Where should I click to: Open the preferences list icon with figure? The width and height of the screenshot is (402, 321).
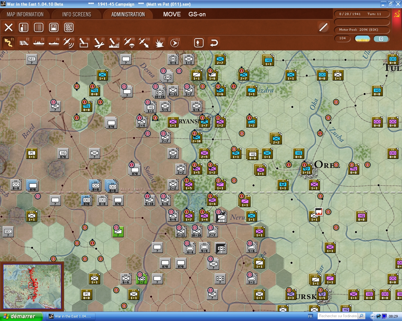tap(24, 28)
